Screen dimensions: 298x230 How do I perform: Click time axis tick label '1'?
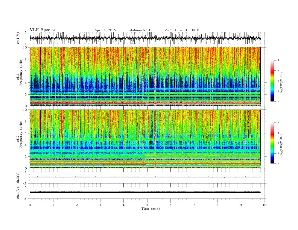[x=53, y=205]
